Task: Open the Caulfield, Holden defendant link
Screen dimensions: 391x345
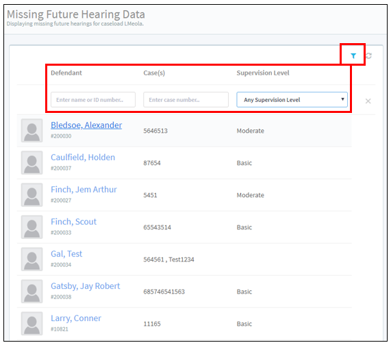Action: tap(83, 157)
